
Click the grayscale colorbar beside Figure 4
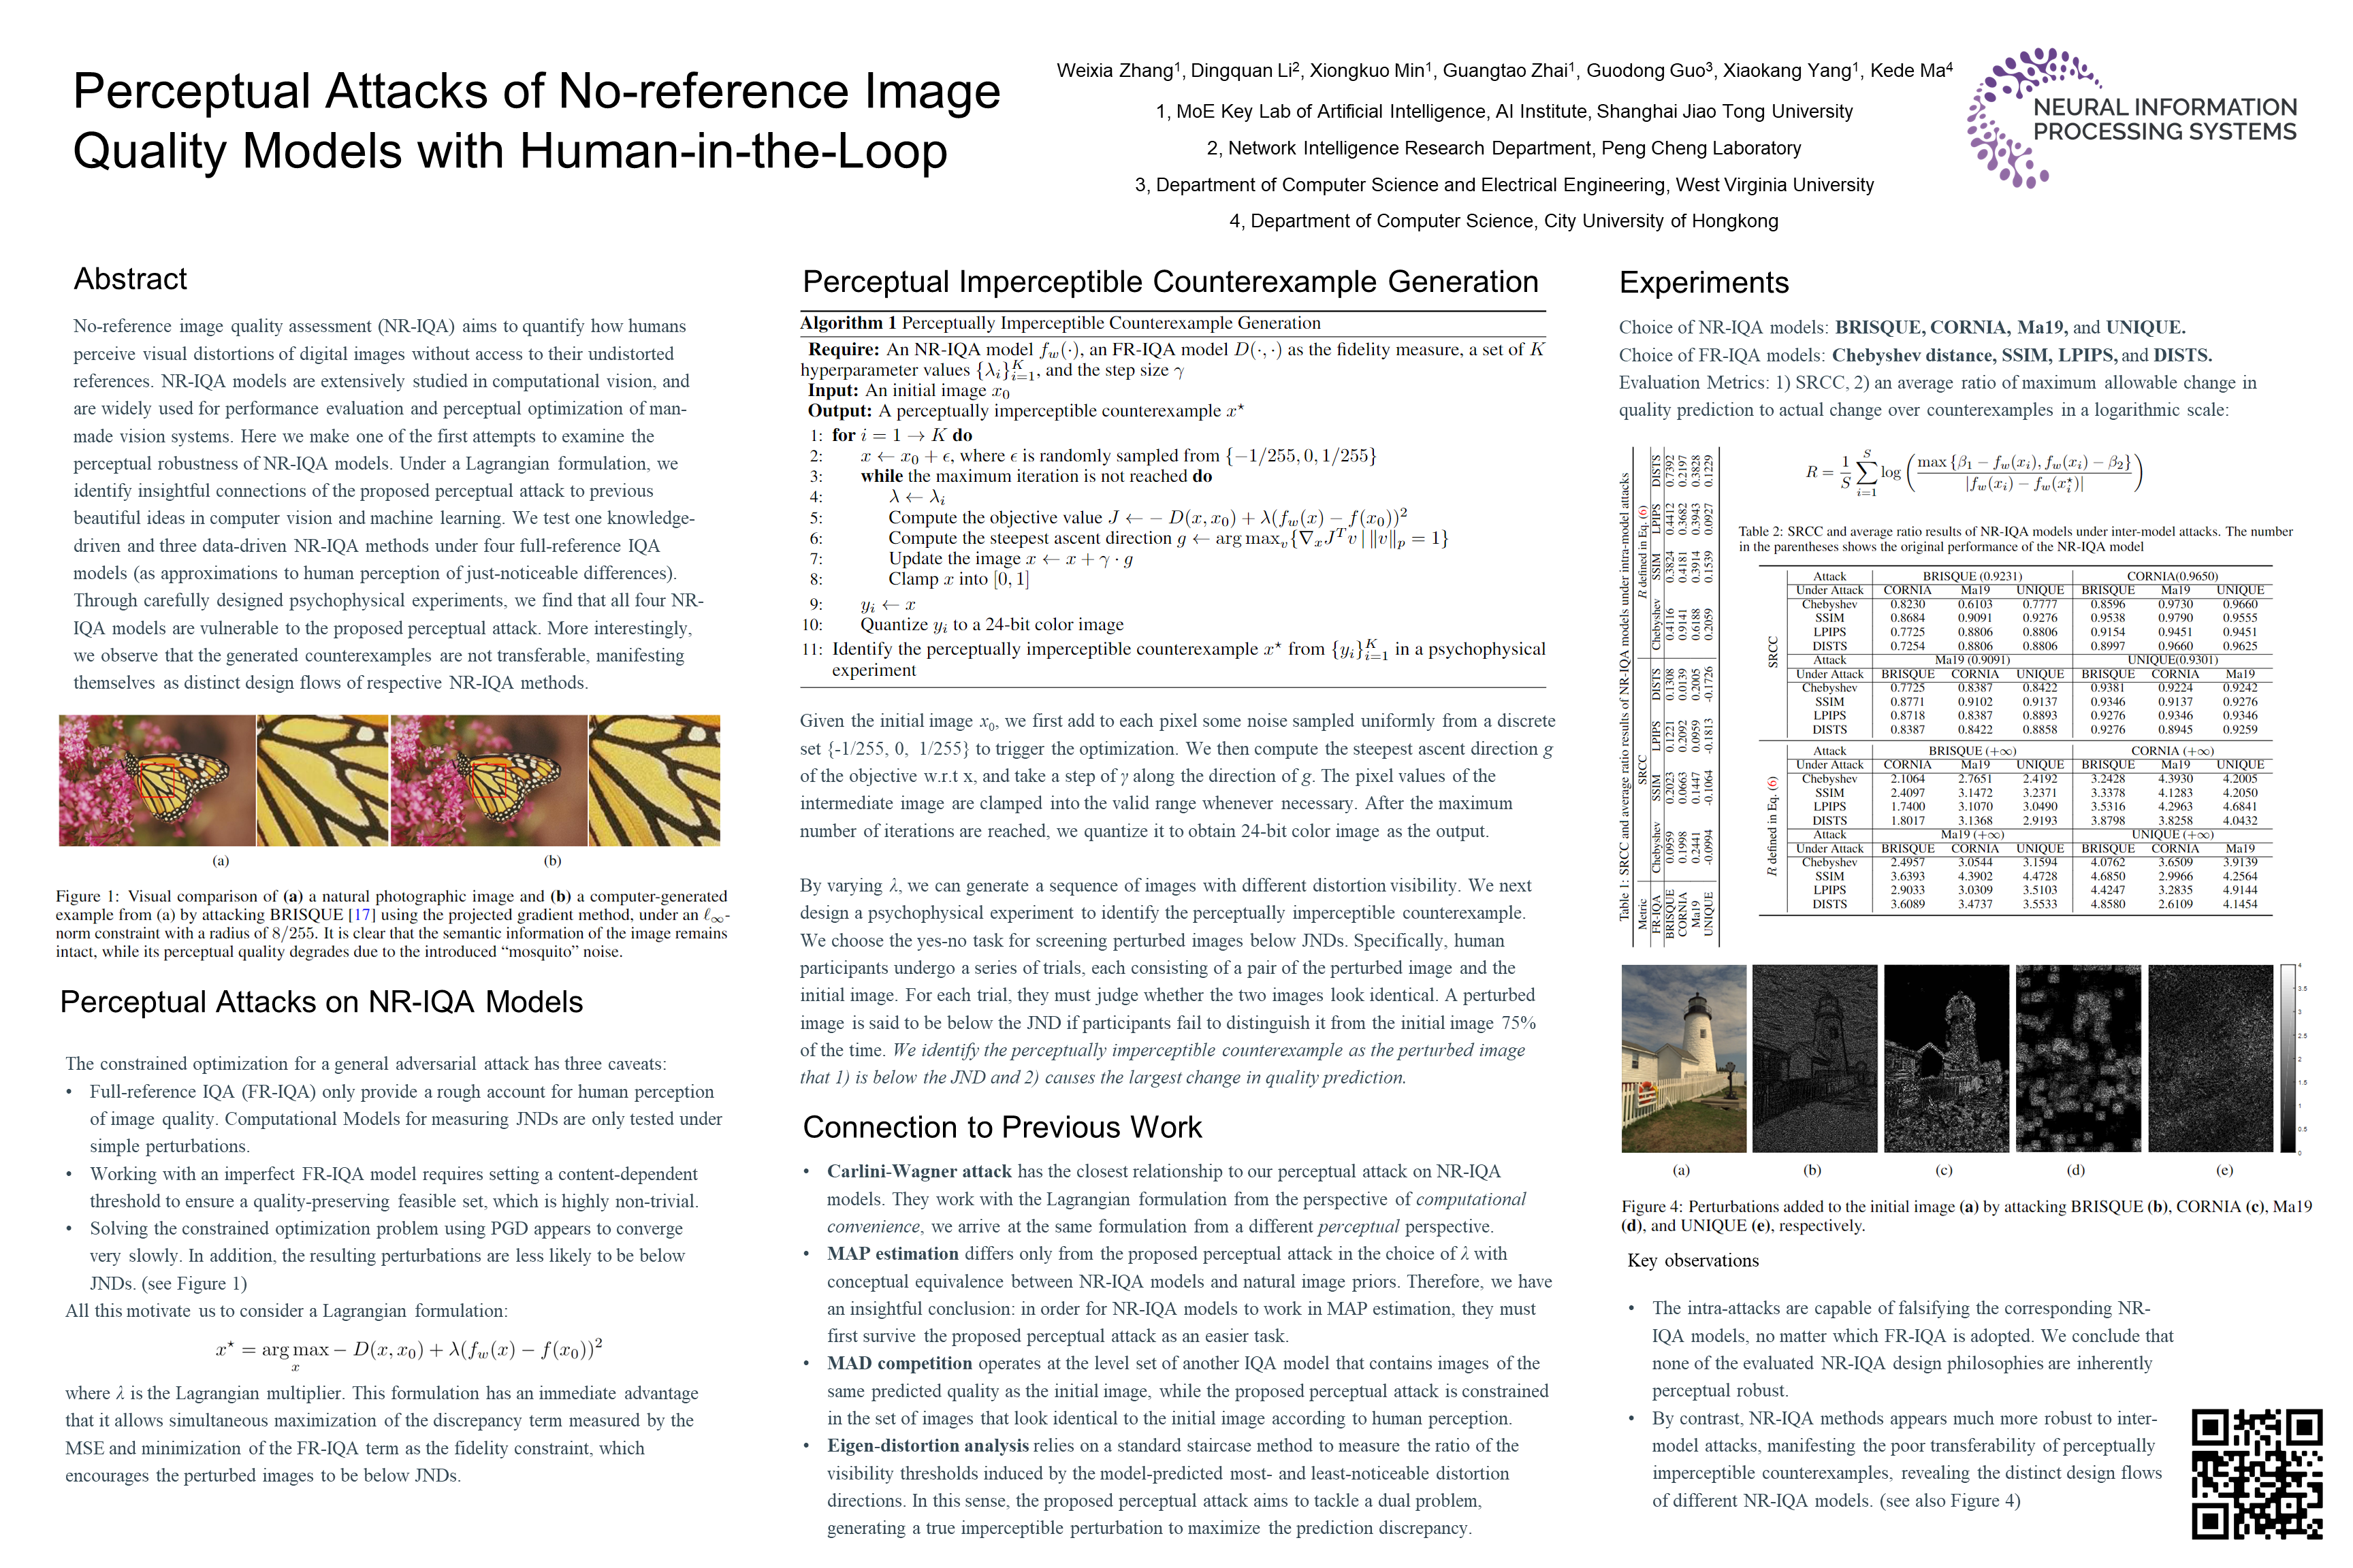click(2288, 1058)
